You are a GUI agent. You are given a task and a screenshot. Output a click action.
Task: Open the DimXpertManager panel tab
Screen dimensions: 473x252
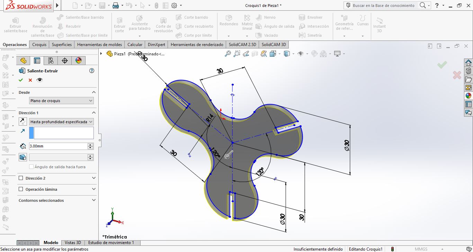pyautogui.click(x=65, y=61)
